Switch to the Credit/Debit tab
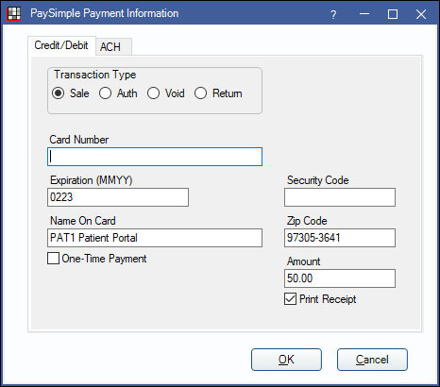440x387 pixels. coord(61,45)
